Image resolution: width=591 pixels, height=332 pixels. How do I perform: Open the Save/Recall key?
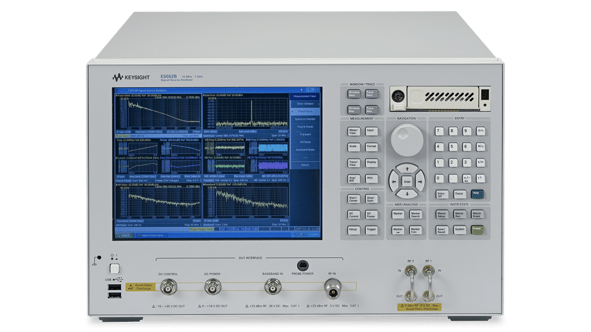(x=441, y=230)
